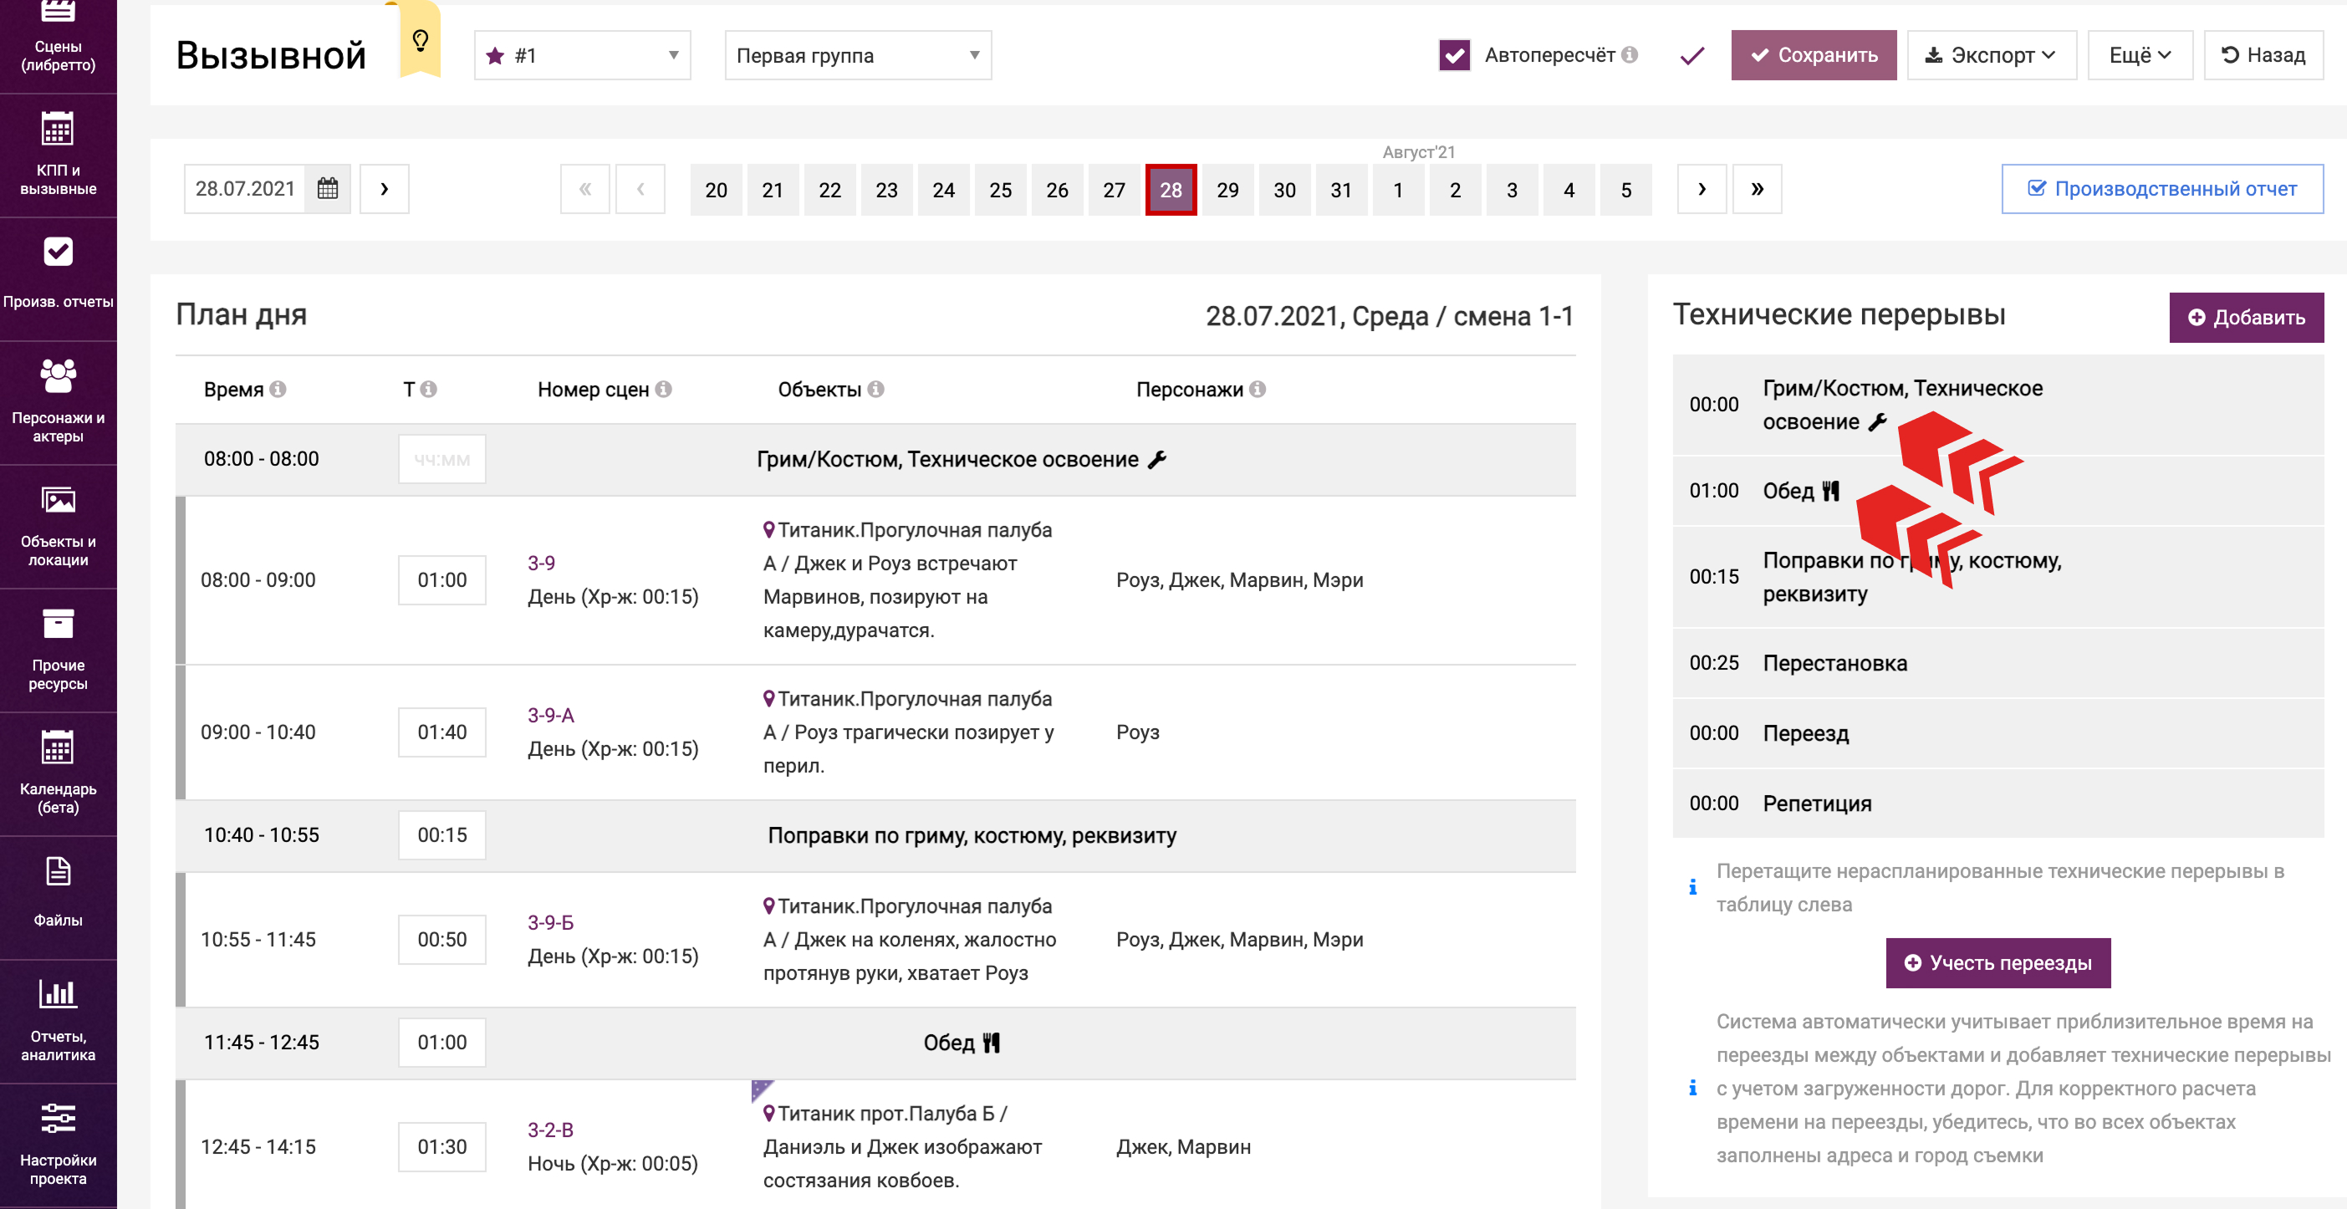The width and height of the screenshot is (2347, 1209).
Task: Select day 29 in date strip
Action: pyautogui.click(x=1227, y=190)
